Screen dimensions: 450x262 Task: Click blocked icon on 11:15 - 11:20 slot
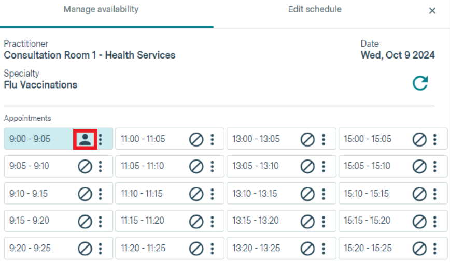tap(196, 221)
